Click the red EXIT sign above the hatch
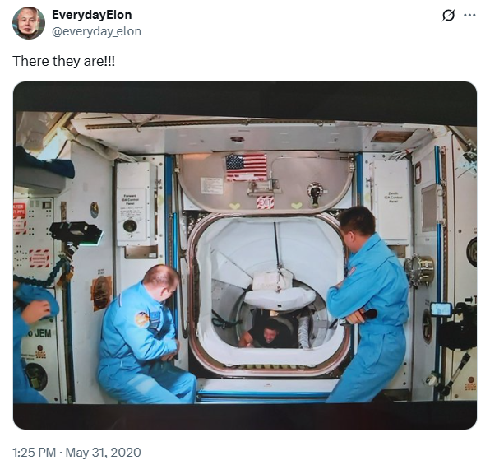Viewport: 490px width, 465px height. click(265, 202)
